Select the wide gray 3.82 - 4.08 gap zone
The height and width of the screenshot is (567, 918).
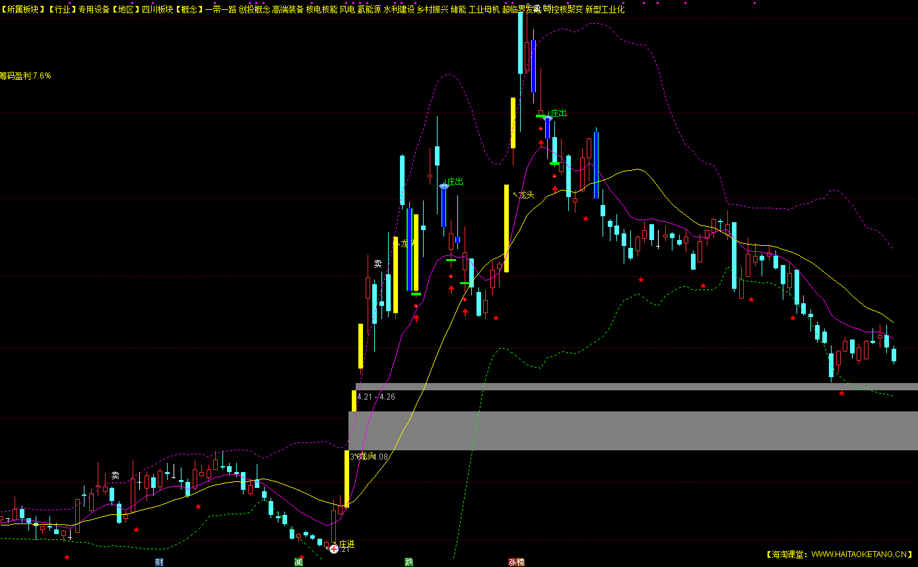[633, 431]
